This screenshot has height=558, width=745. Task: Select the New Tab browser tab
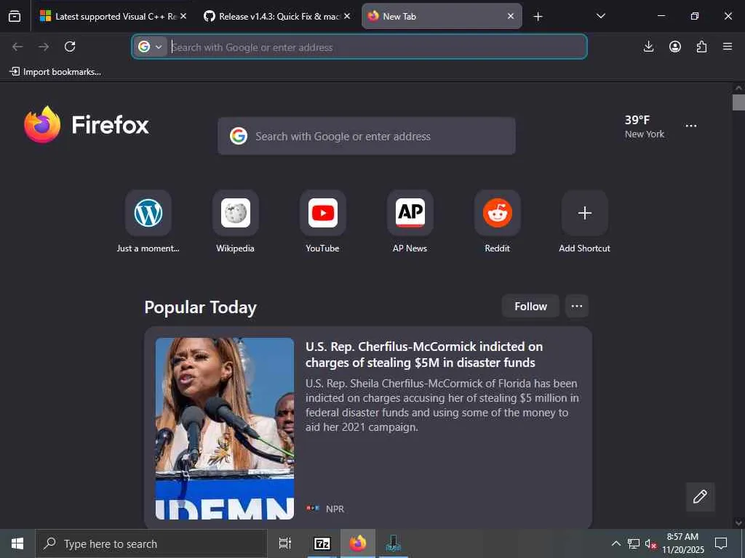pos(442,16)
